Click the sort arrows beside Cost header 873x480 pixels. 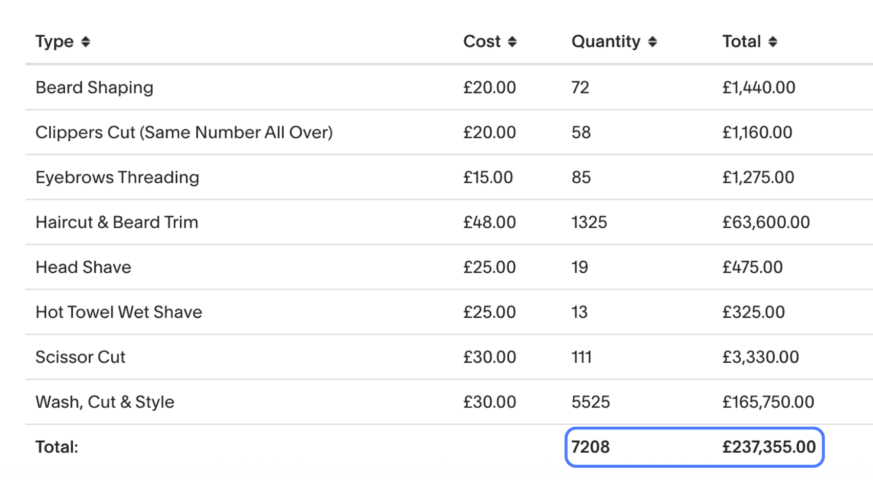512,42
